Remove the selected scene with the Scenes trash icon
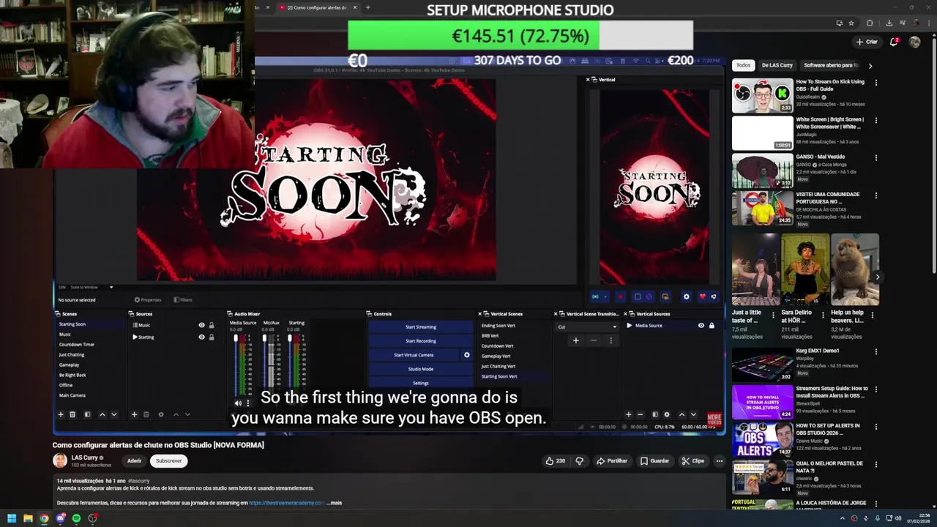 pos(72,414)
